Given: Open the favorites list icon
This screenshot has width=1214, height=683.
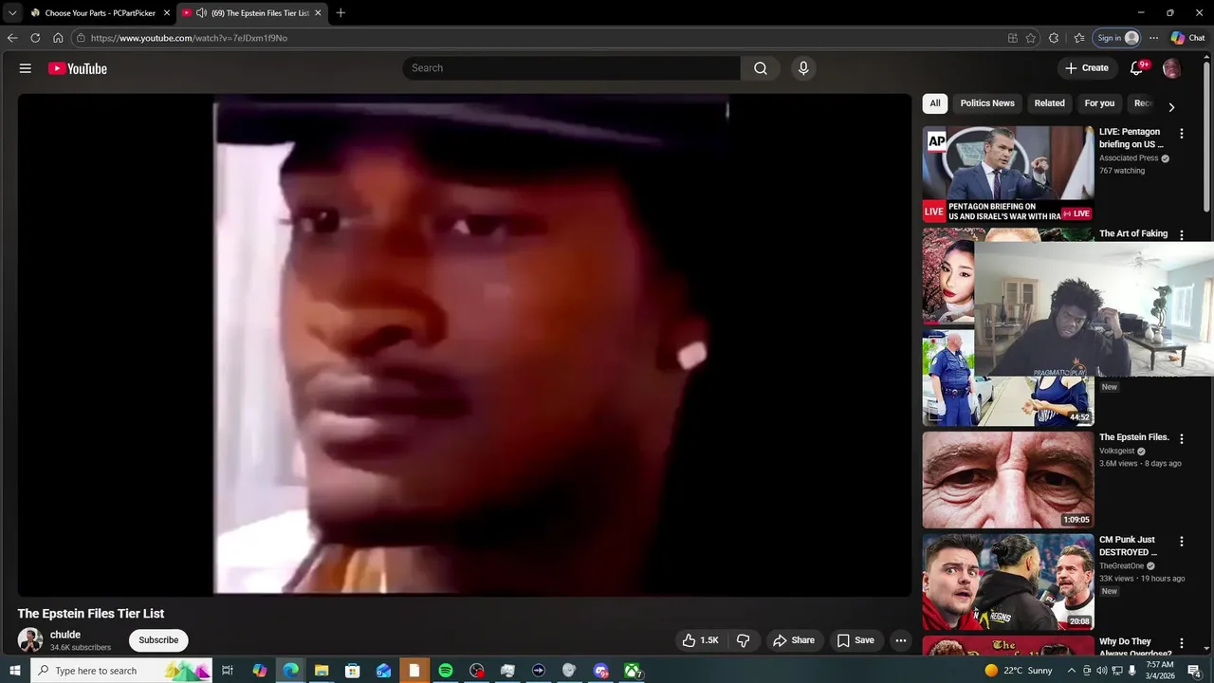Looking at the screenshot, I should [x=1079, y=38].
